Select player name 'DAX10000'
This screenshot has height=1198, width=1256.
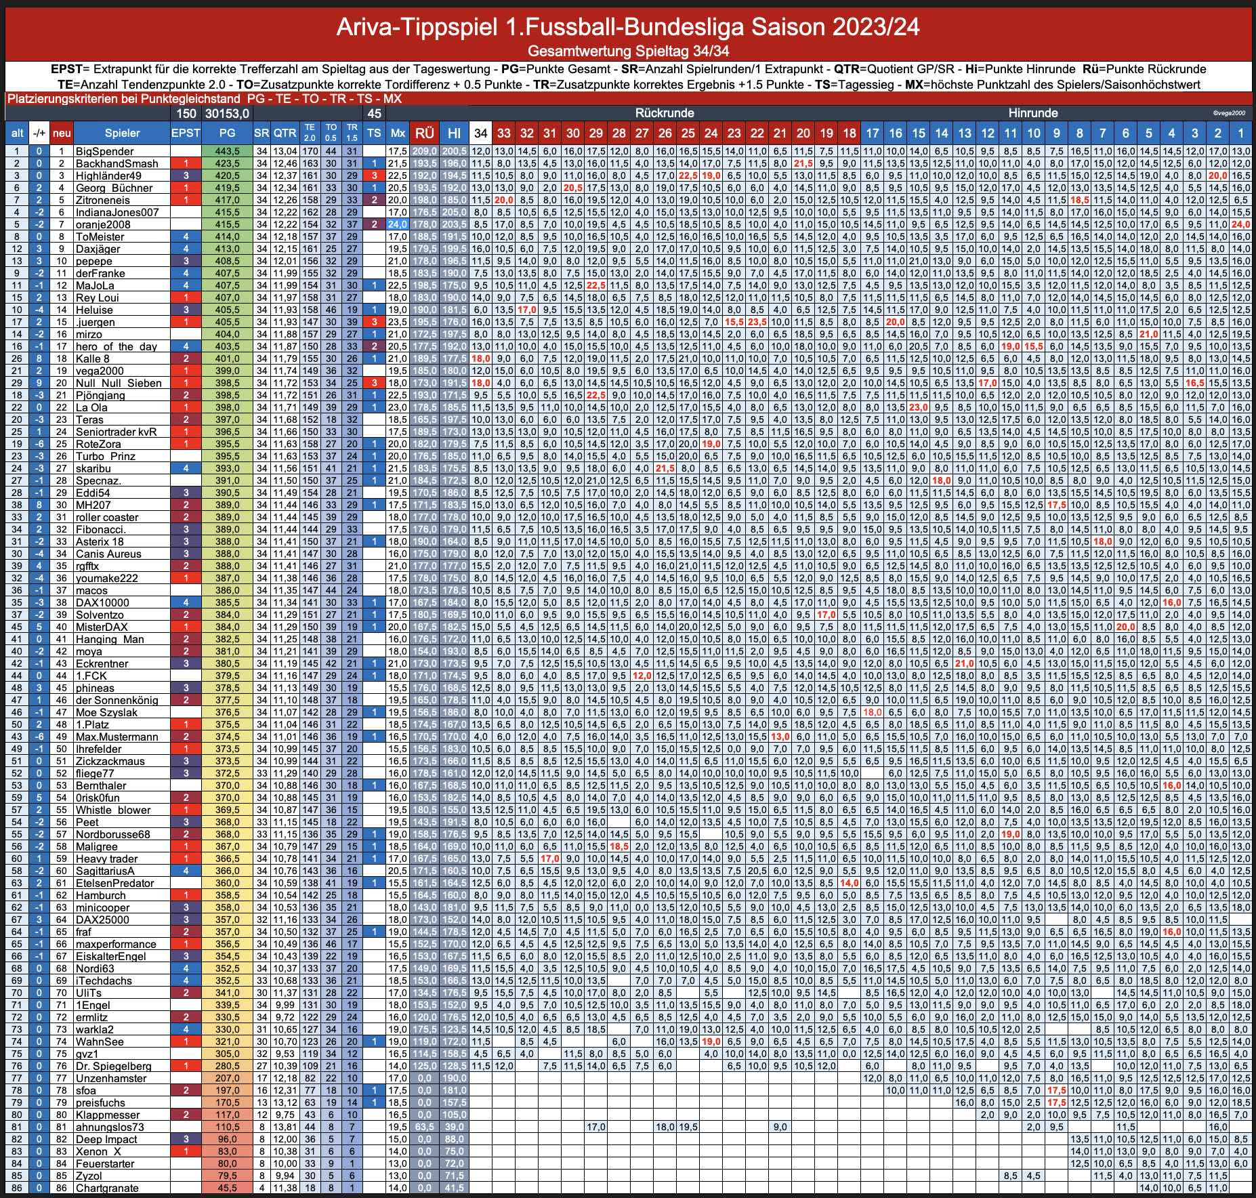tap(102, 602)
